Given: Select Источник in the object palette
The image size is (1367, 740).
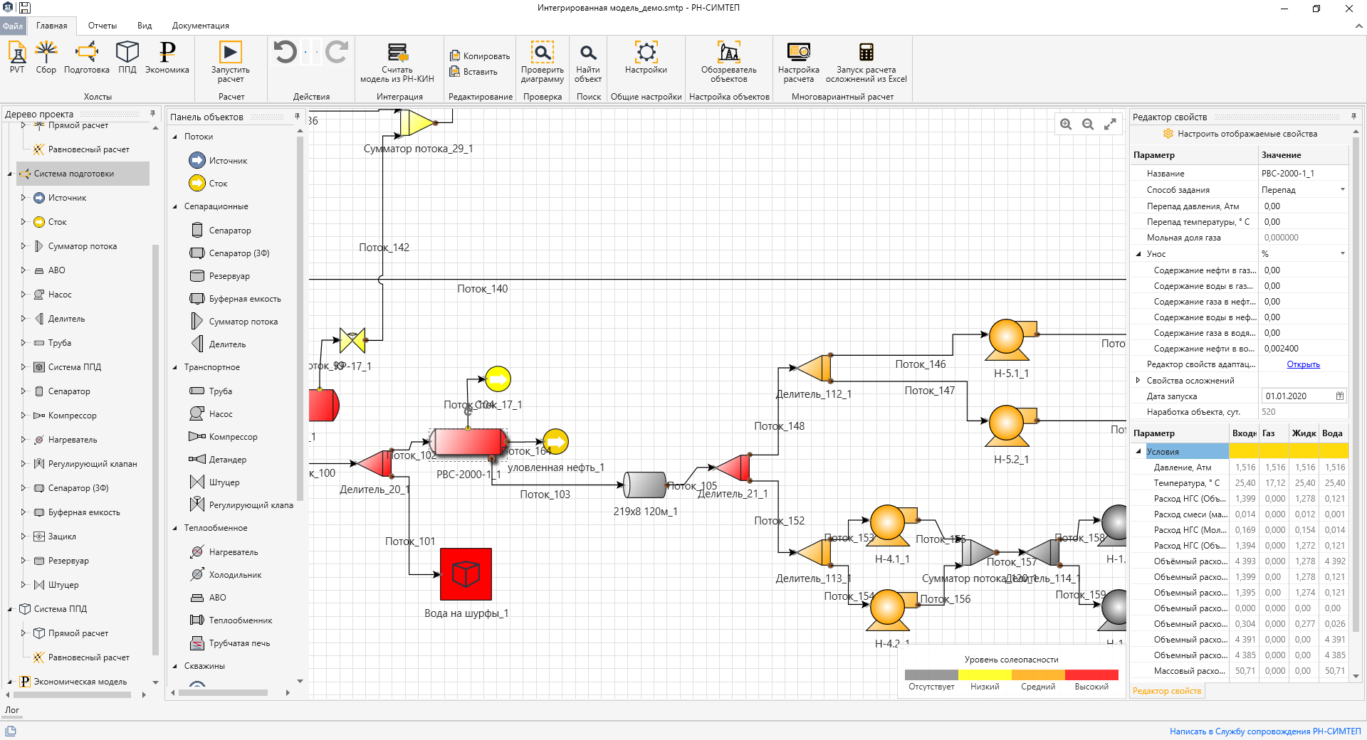Looking at the screenshot, I should [218, 161].
